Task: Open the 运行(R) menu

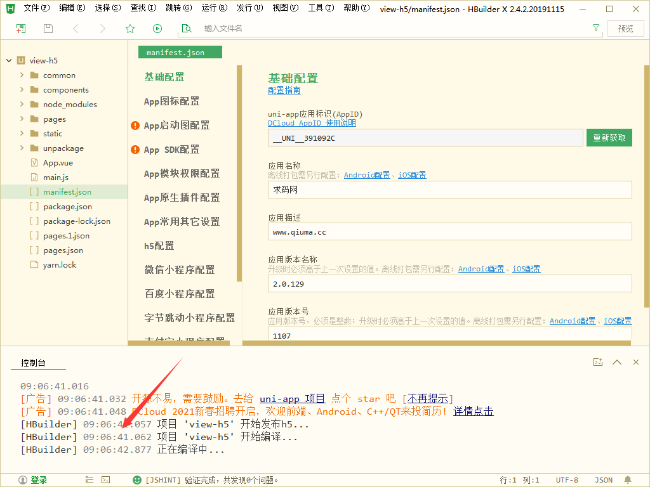Action: [215, 8]
